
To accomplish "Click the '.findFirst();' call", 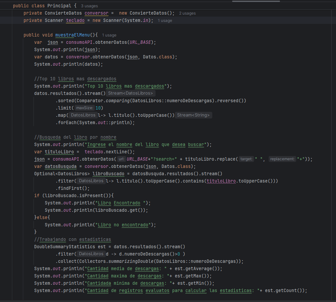I will click(x=73, y=188).
